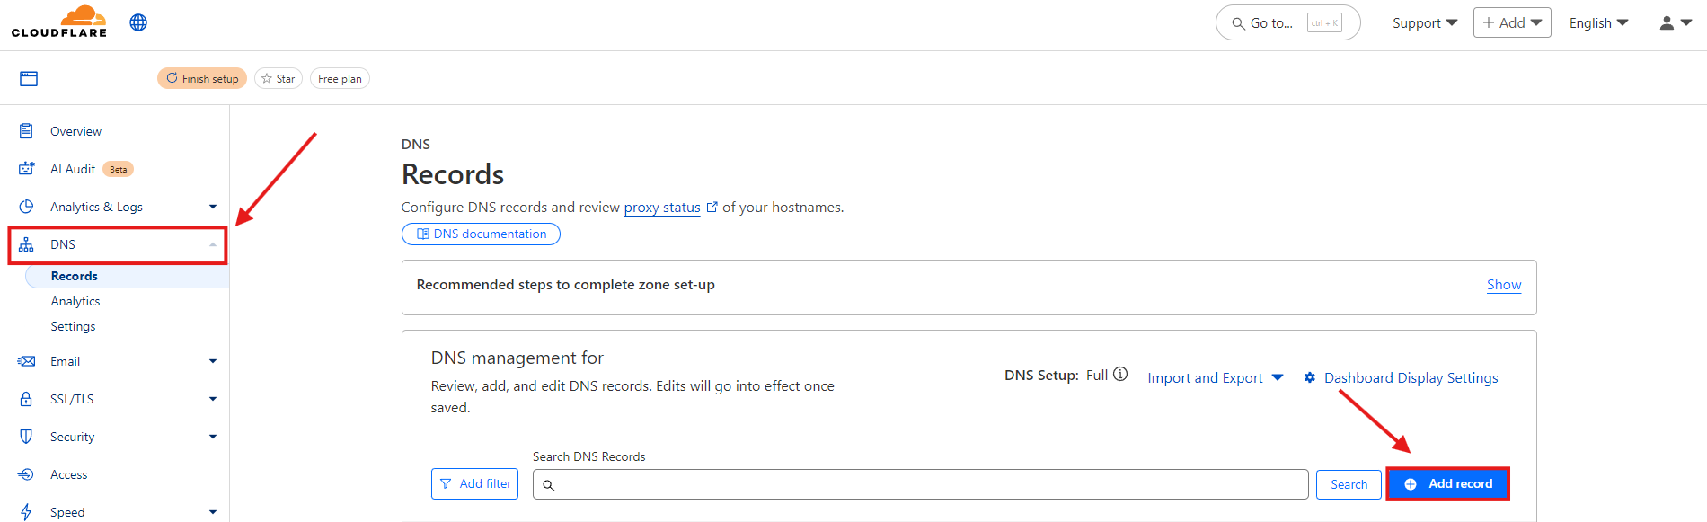The width and height of the screenshot is (1707, 522).
Task: Click the AI Audit sidebar icon
Action: coord(26,169)
